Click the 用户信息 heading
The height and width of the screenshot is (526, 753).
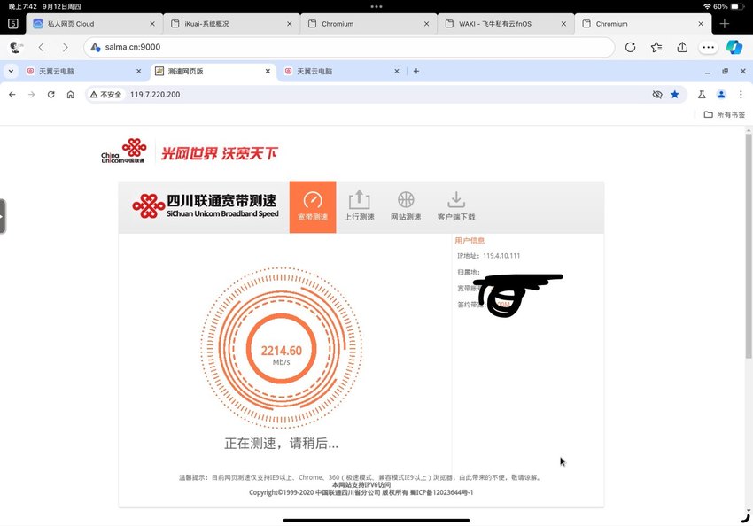pyautogui.click(x=470, y=241)
